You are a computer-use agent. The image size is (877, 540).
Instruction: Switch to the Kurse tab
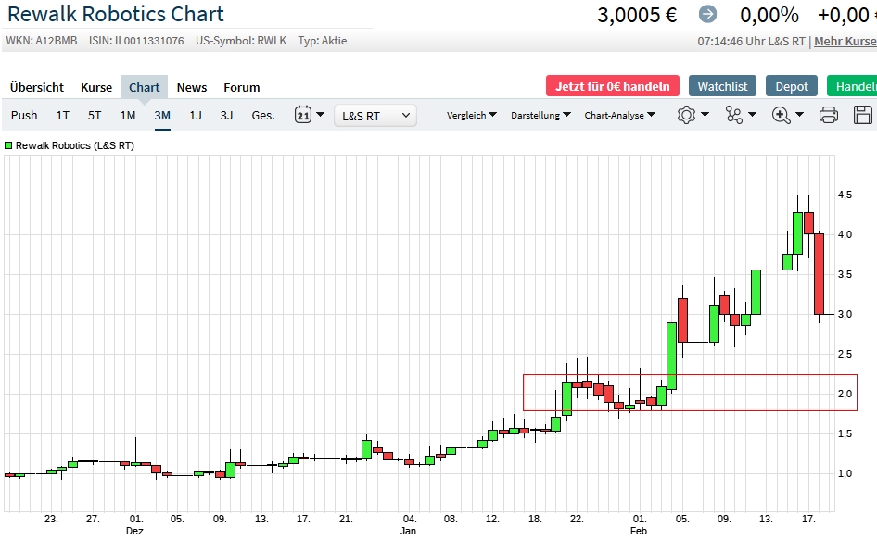[96, 87]
